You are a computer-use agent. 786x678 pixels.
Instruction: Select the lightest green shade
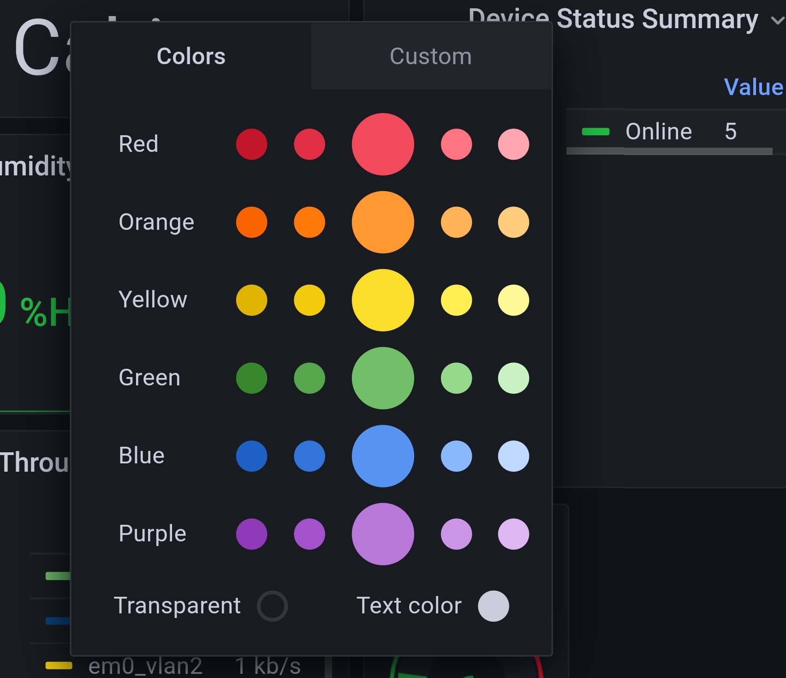(x=512, y=378)
